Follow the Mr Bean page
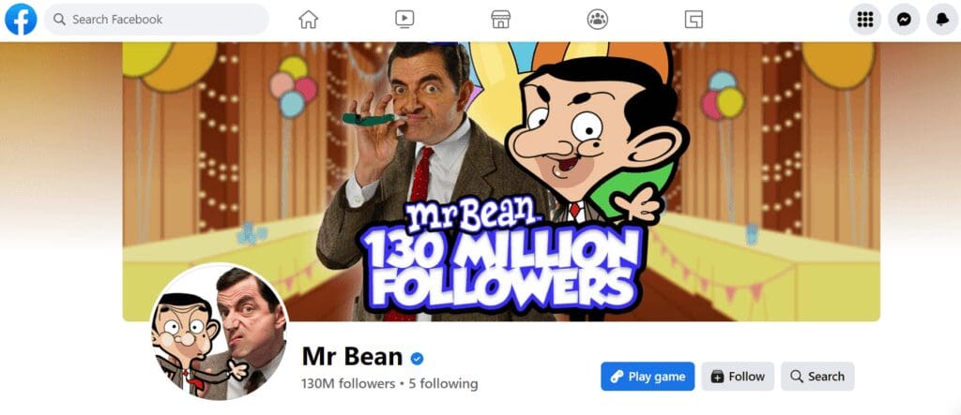The width and height of the screenshot is (961, 415). tap(738, 377)
